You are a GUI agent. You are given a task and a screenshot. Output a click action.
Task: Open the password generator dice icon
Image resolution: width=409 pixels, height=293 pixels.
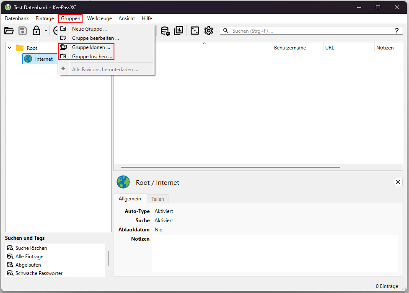(x=195, y=31)
